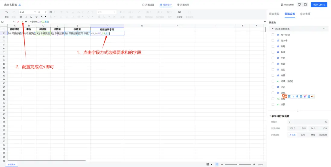This screenshot has width=331, height=167.
Task: Open the fx function inserter
Action: pos(26,22)
